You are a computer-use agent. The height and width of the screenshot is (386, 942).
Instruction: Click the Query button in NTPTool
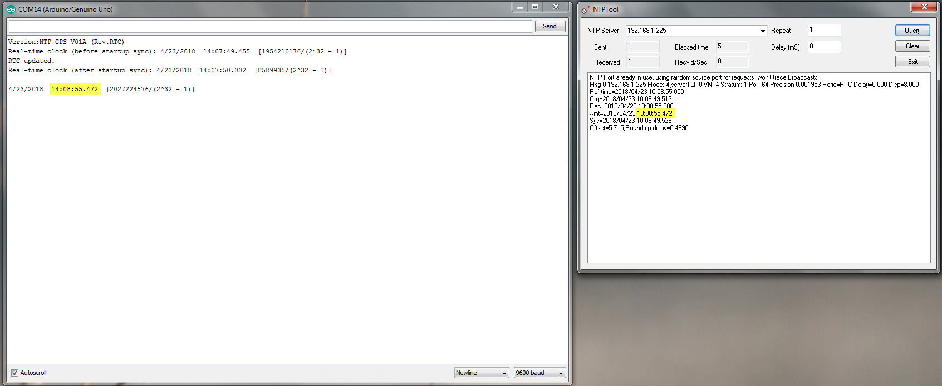tap(912, 31)
